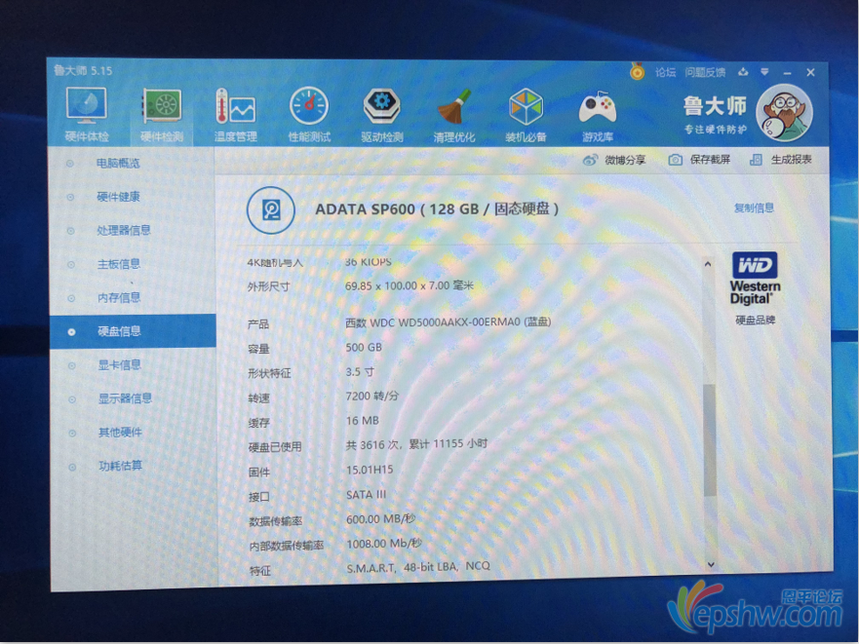Viewport: 859px width, 644px height.
Task: Click the hard disk icon beside ADATA SP600
Action: [x=271, y=210]
